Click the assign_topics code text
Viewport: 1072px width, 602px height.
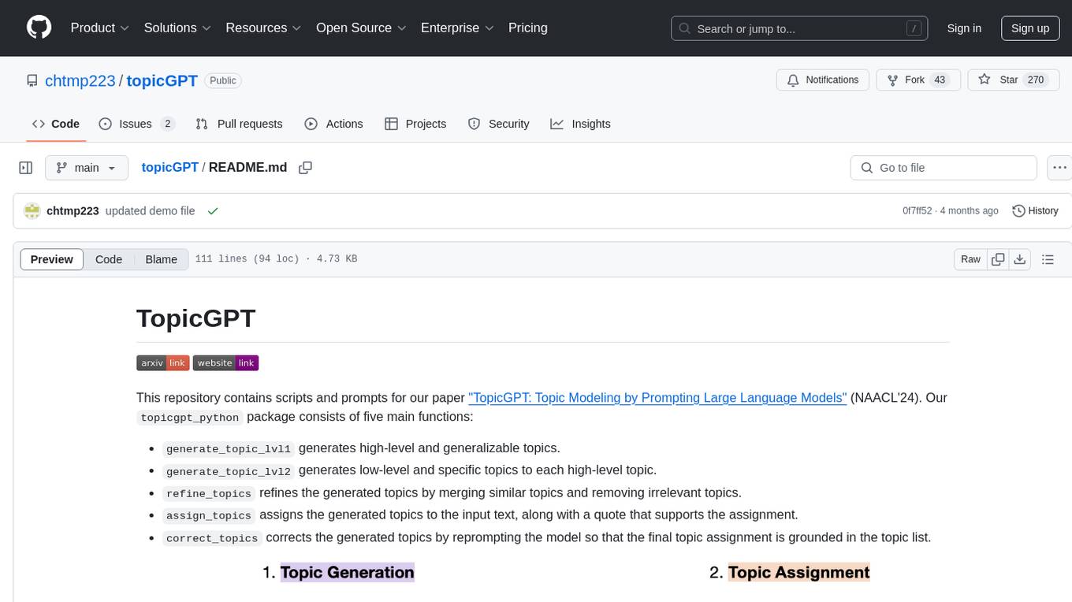click(x=209, y=515)
